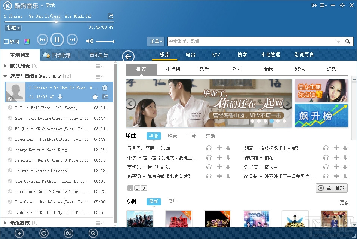Download the currently playing track
357x239 pixels.
pyautogui.click(x=60, y=97)
